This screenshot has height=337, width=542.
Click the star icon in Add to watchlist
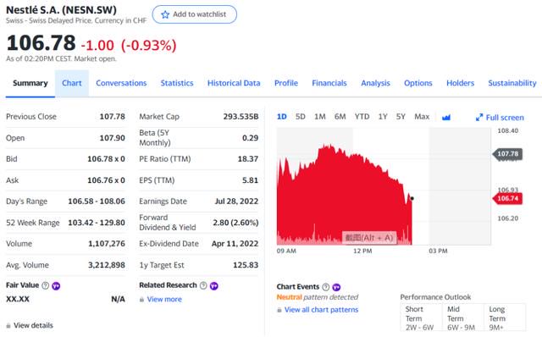point(165,14)
